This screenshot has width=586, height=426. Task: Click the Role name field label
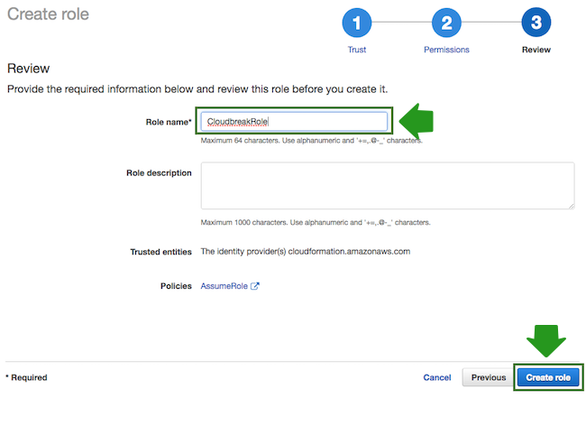click(169, 121)
